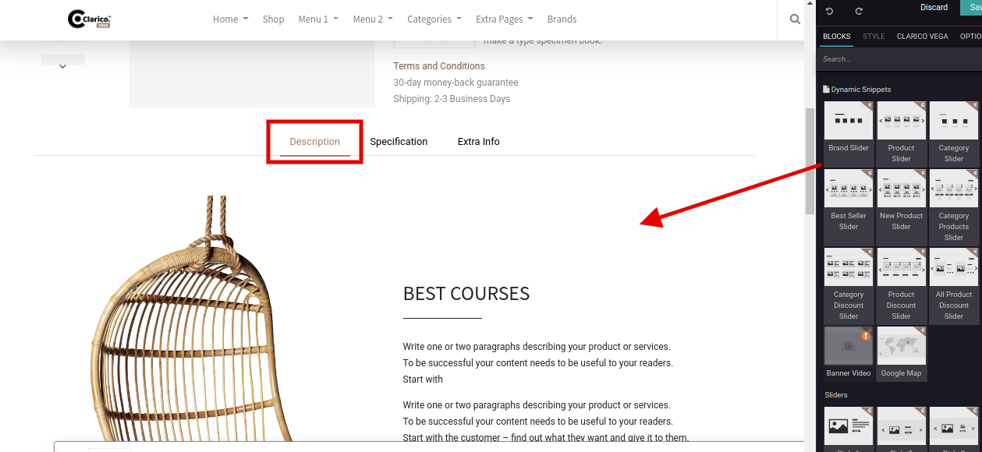The width and height of the screenshot is (982, 452).
Task: Open the Terms and Conditions link
Action: [438, 66]
